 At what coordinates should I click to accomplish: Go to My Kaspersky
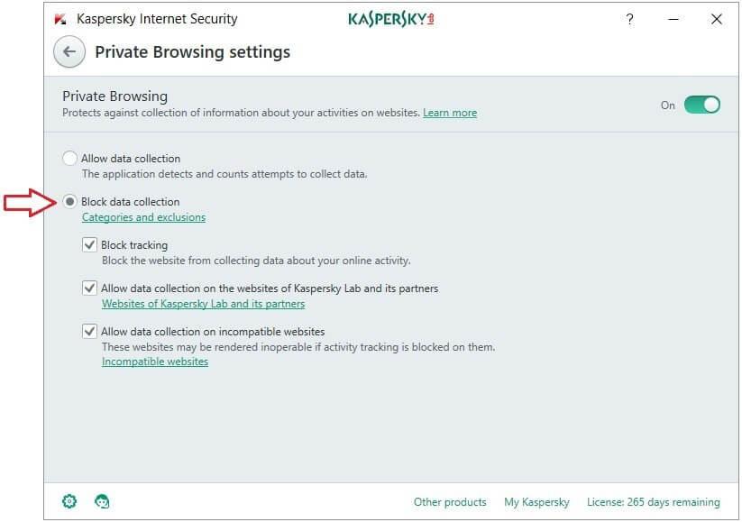click(x=536, y=501)
